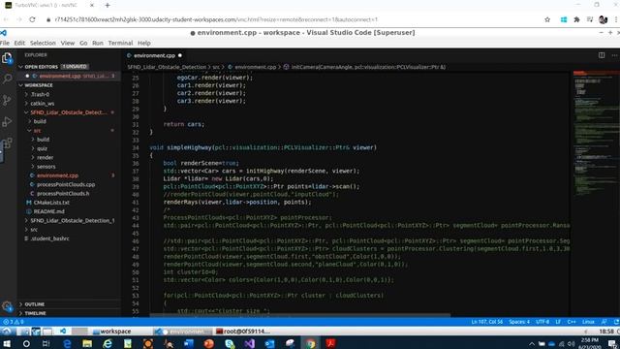
Task: Expand the catkin_ws folder
Action: point(43,104)
